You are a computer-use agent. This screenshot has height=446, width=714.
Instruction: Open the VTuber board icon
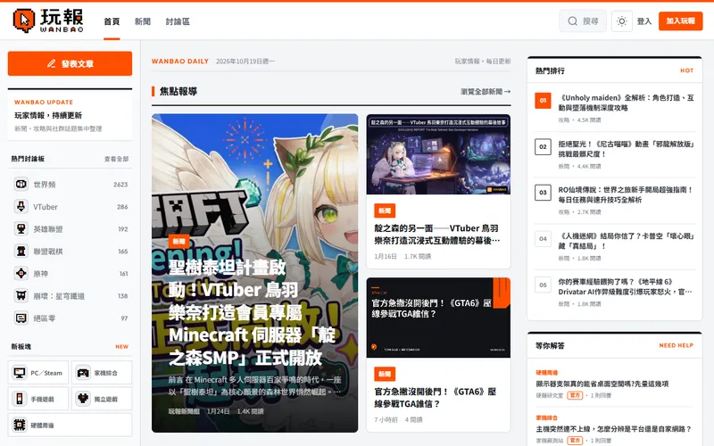21,207
